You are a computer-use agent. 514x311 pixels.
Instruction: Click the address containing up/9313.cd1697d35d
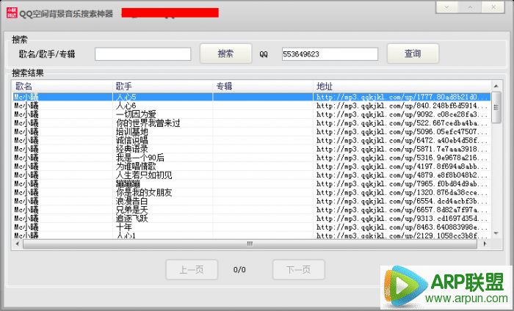click(x=402, y=219)
